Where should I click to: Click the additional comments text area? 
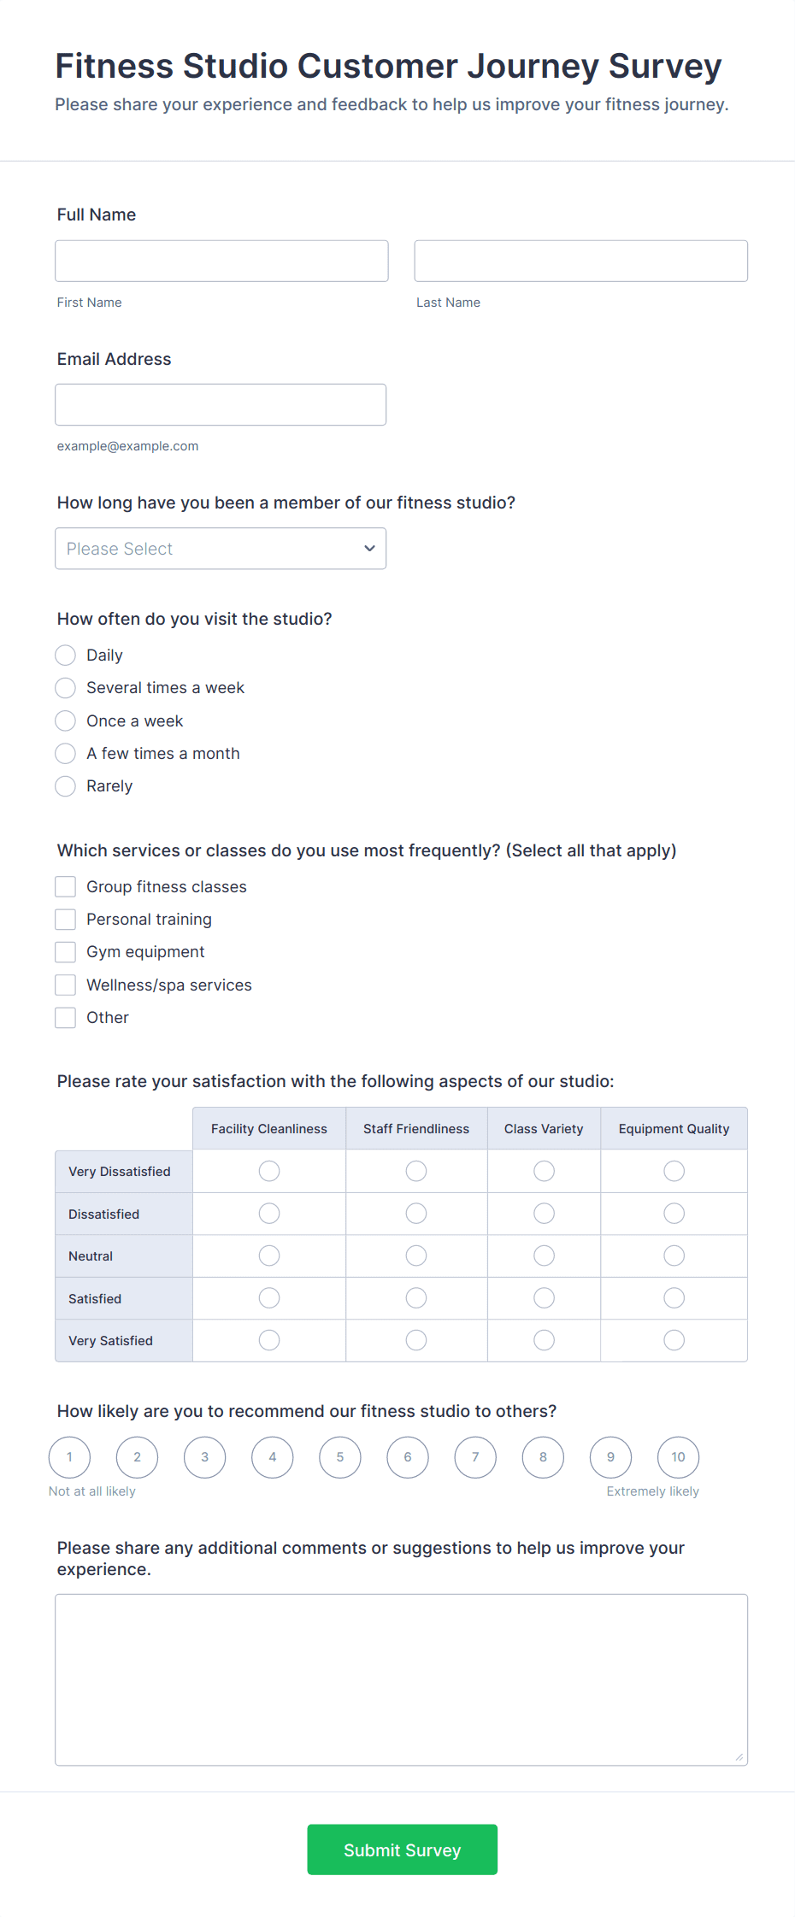point(401,1679)
